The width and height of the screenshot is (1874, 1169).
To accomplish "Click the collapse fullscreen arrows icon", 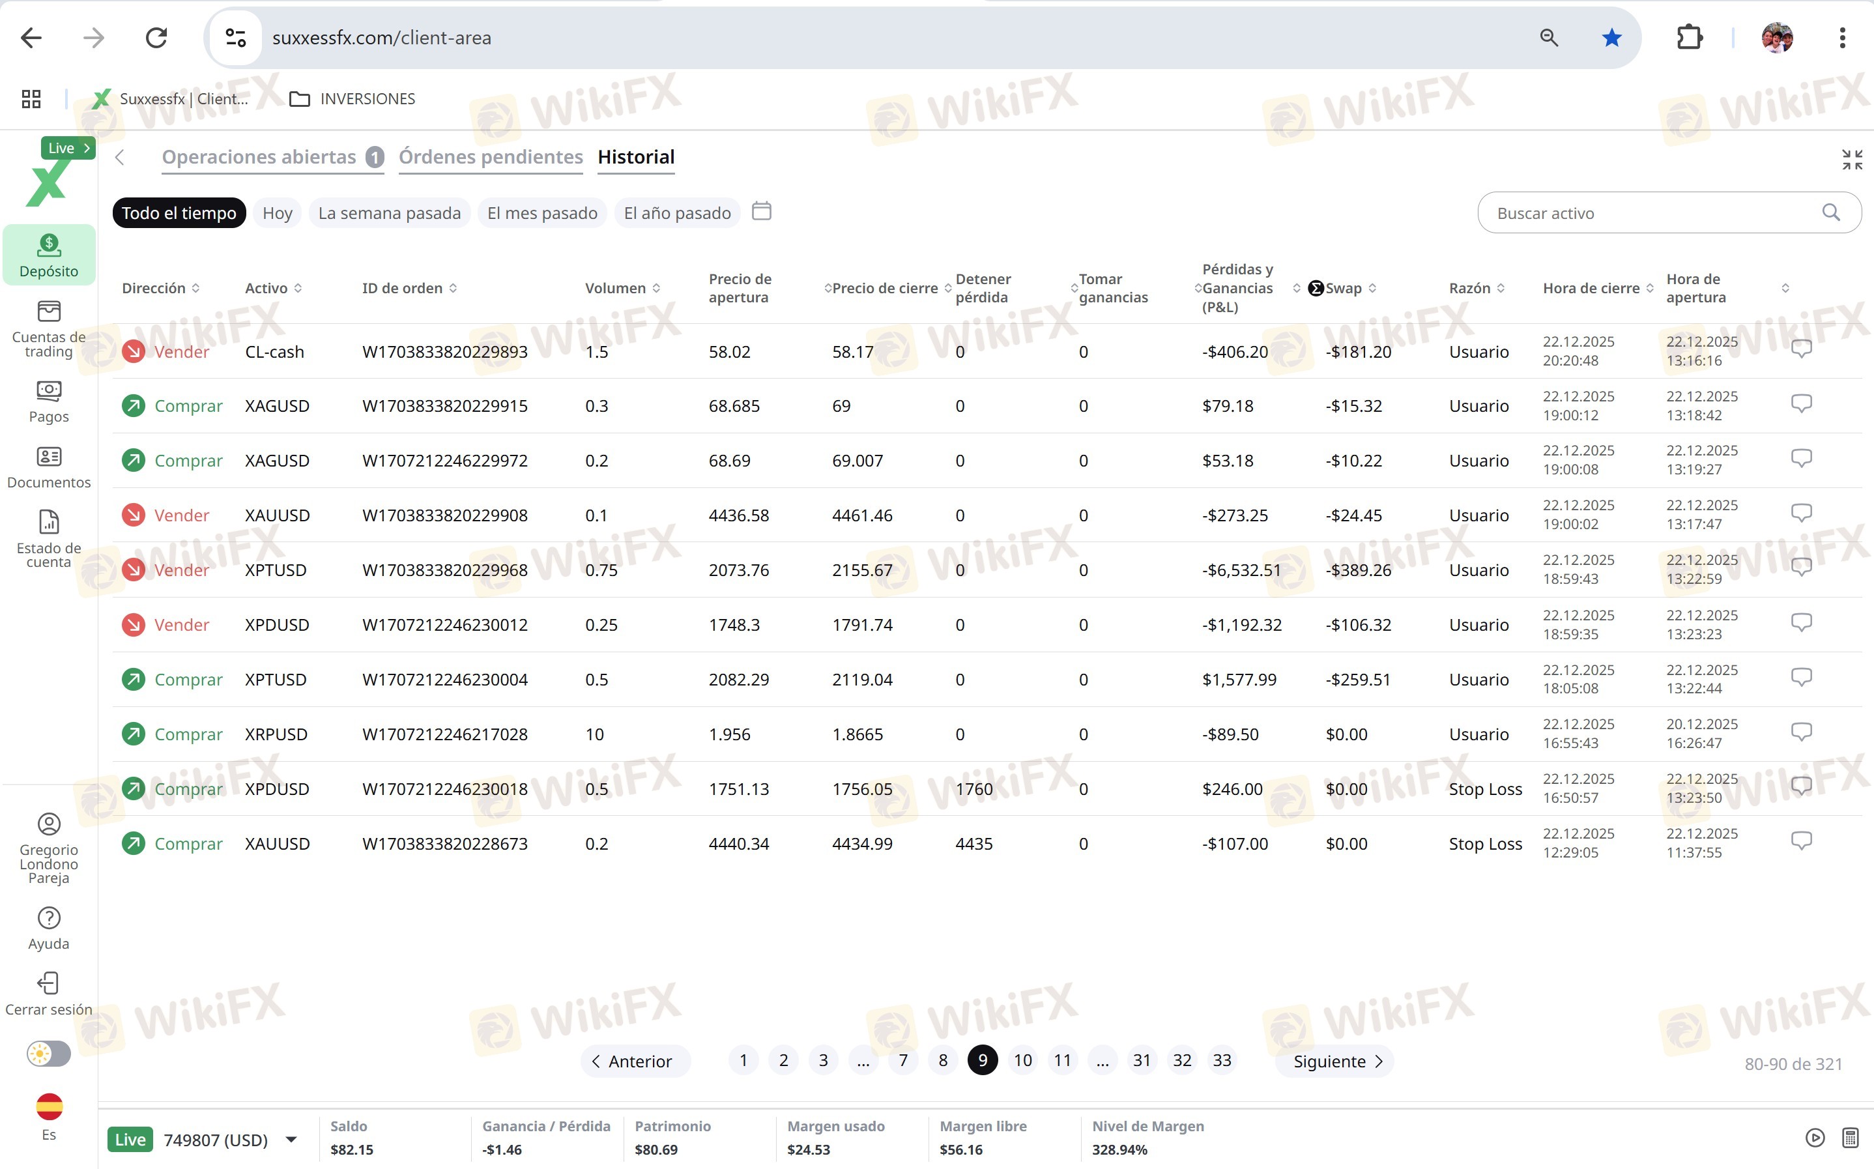I will point(1852,159).
